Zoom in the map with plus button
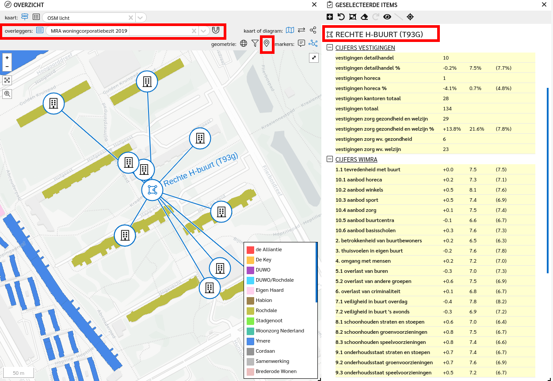The height and width of the screenshot is (381, 553). [7, 58]
